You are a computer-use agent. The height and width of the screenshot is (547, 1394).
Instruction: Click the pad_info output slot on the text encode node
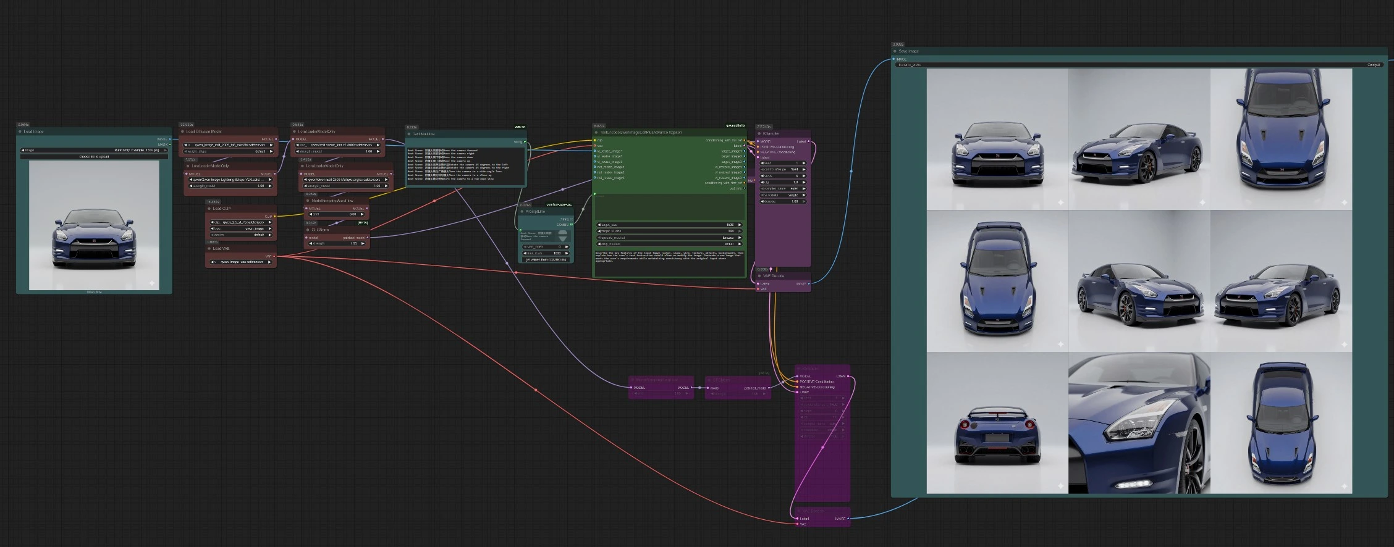(744, 188)
